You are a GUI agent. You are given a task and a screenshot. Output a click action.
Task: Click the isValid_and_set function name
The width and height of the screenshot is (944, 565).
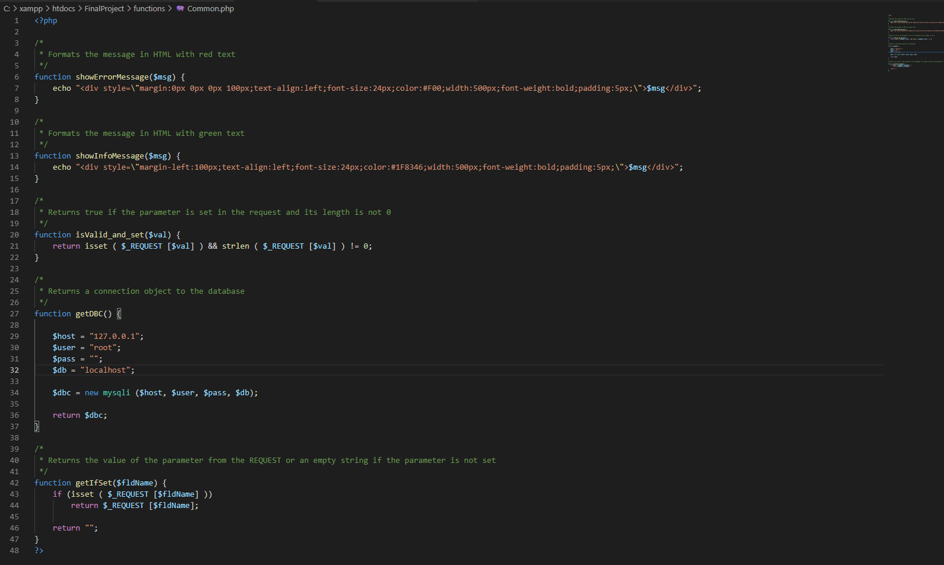tap(110, 234)
